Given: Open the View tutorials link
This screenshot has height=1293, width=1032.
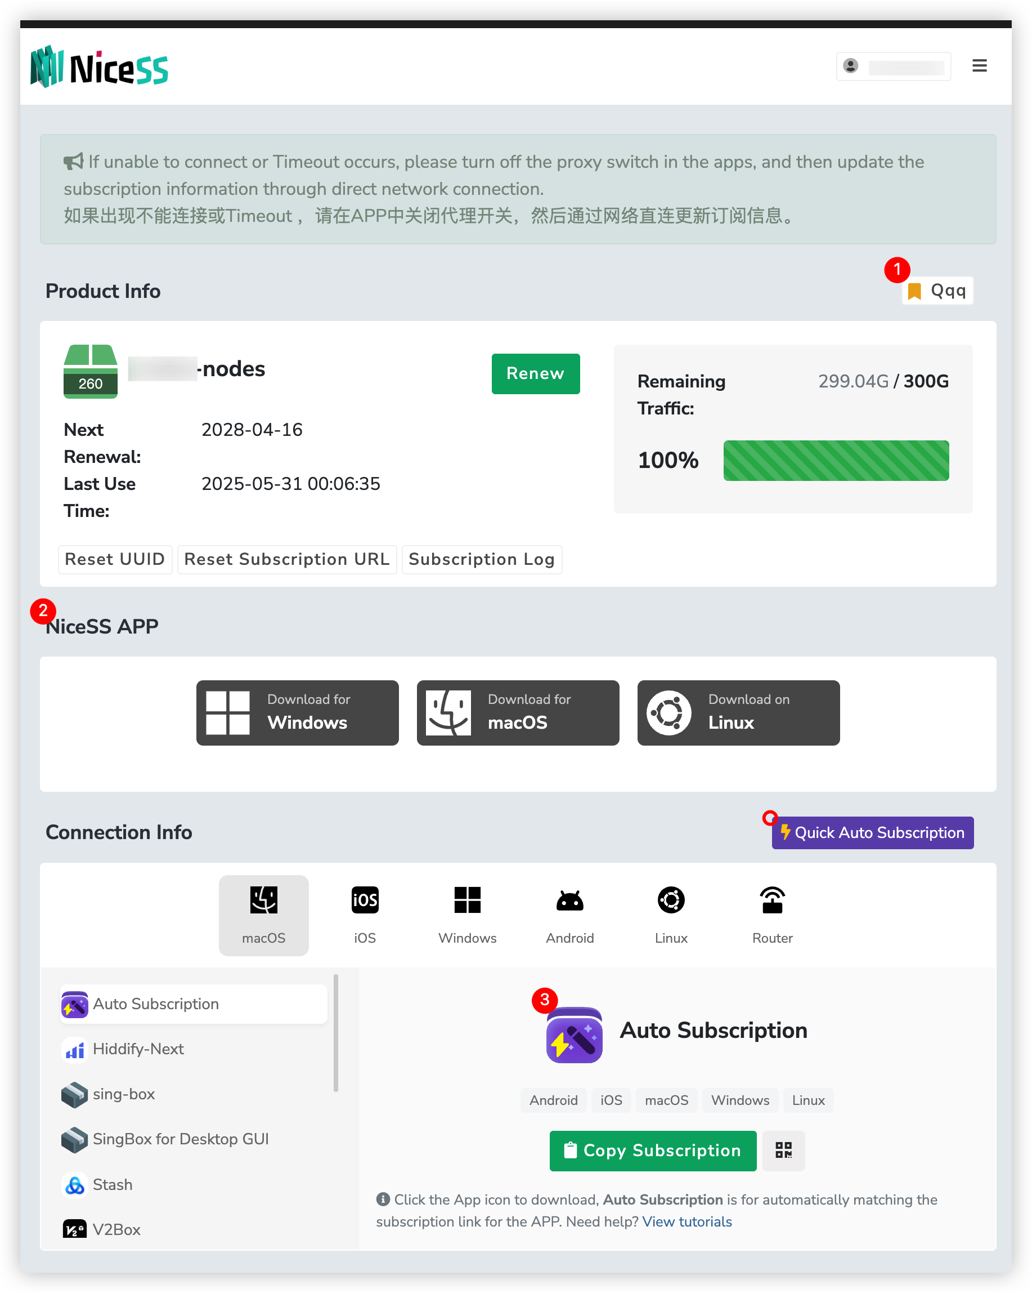Looking at the screenshot, I should pos(687,1221).
